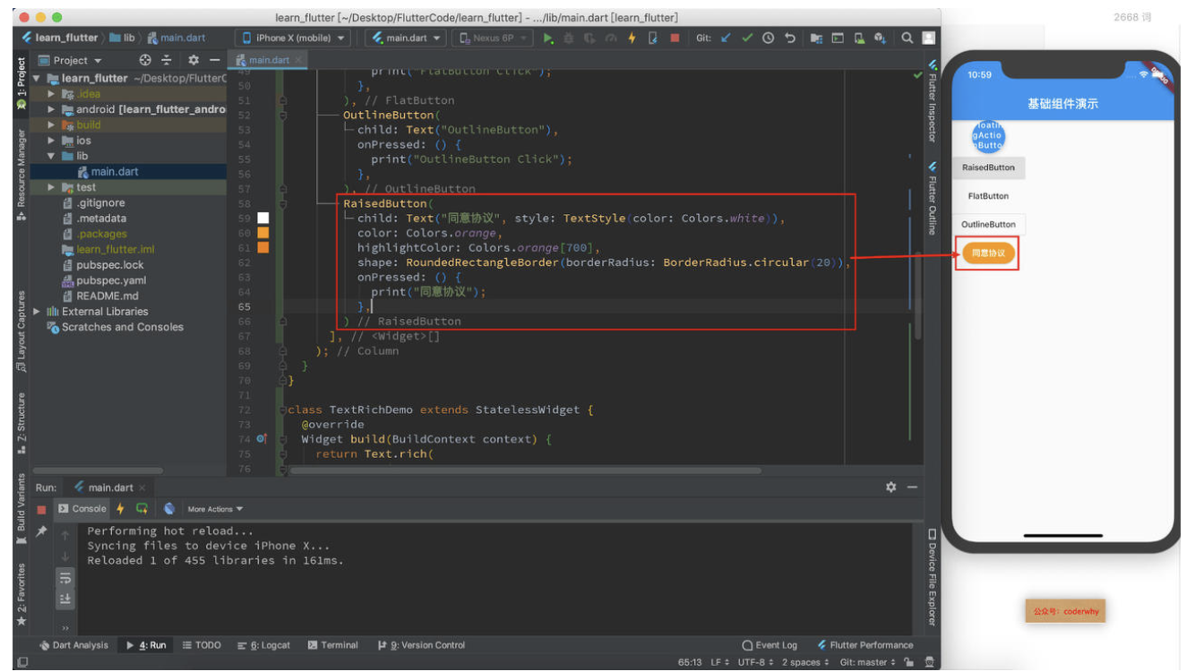Stop the running app via red toolbar square

pos(675,39)
